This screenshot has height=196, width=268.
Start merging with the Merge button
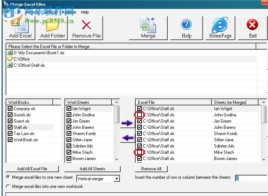click(148, 28)
